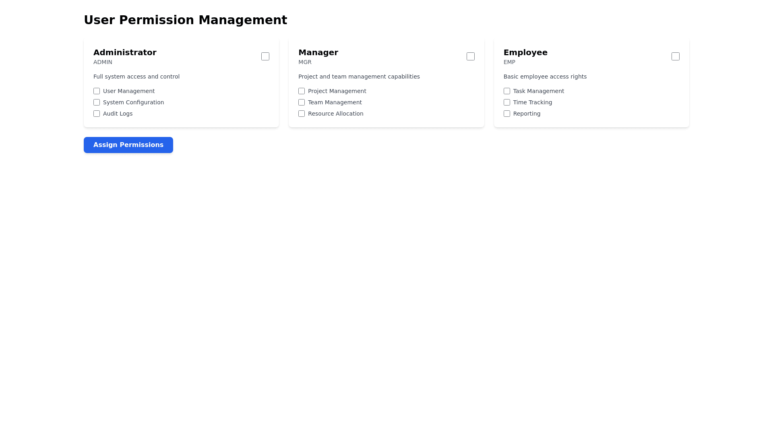Click the Resource Allocation label text
The width and height of the screenshot is (773, 435).
pos(335,114)
